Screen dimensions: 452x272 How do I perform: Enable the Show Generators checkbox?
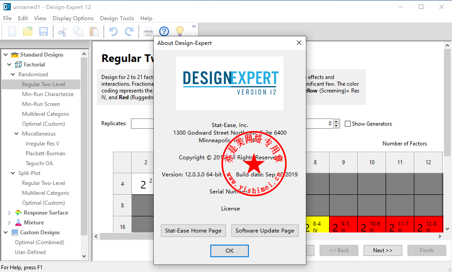tap(348, 124)
